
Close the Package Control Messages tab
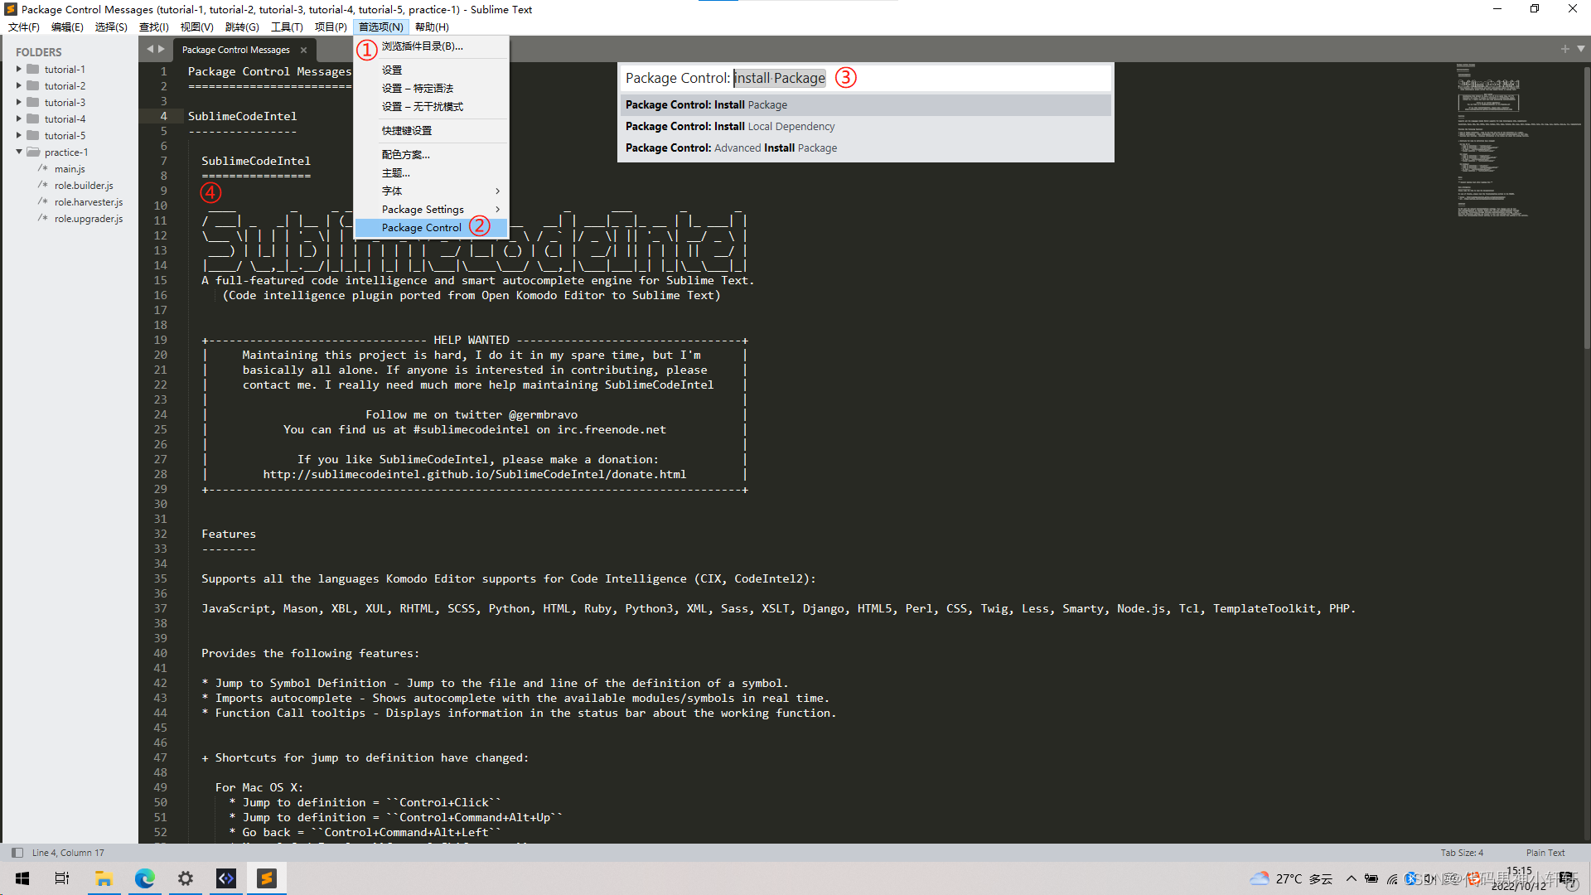(x=303, y=50)
